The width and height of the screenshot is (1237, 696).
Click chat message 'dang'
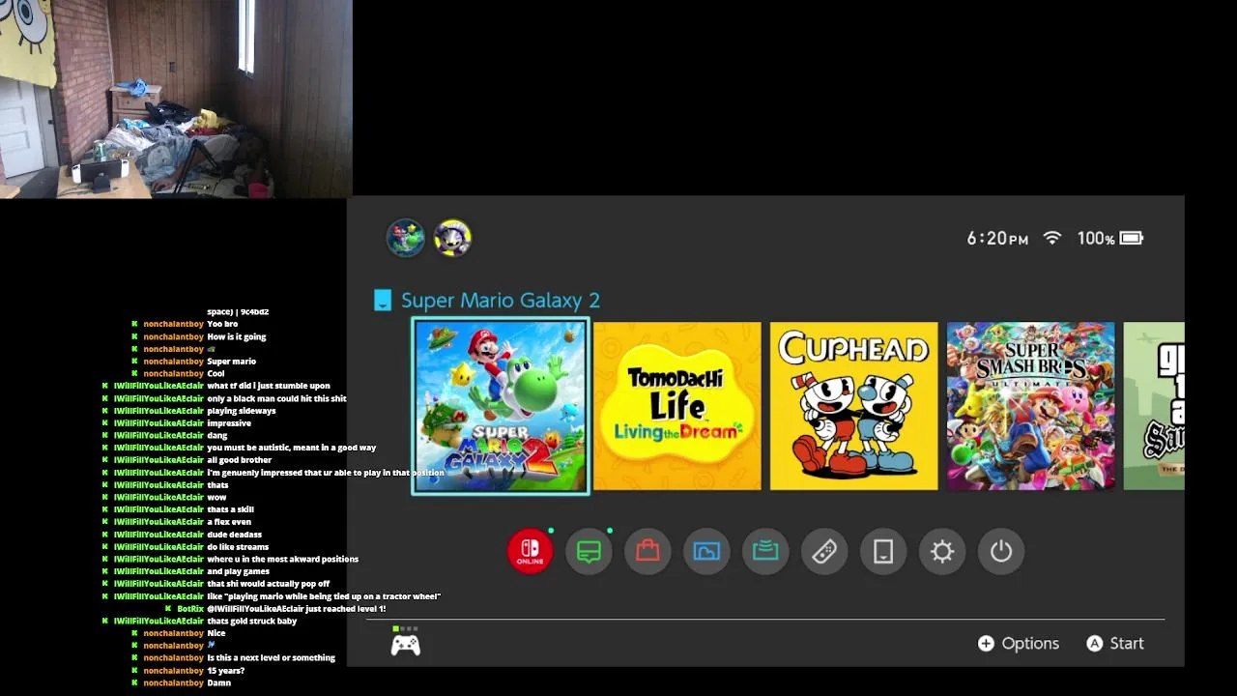[x=217, y=436]
